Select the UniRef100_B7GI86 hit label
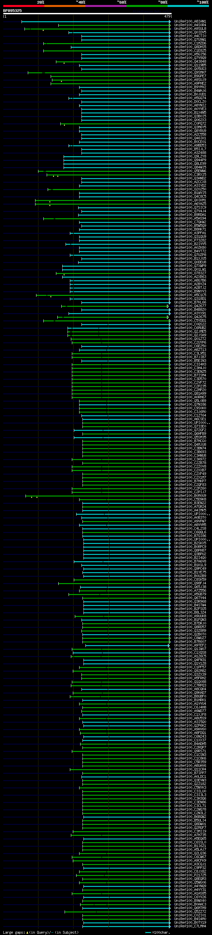The height and width of the screenshot is (935, 212). tap(190, 536)
